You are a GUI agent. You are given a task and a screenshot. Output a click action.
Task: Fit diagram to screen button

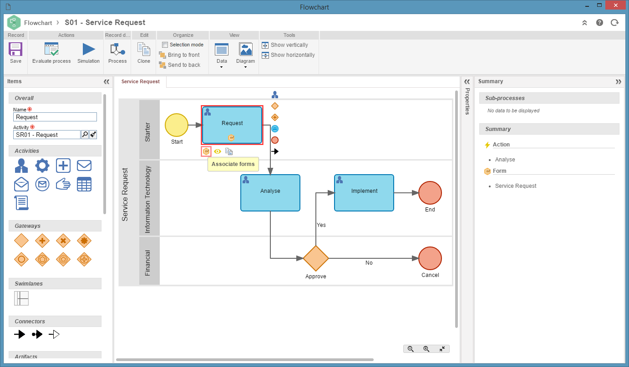coord(442,349)
